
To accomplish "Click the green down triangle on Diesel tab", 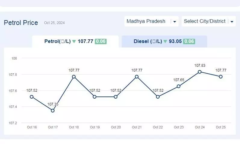I will [165, 41].
